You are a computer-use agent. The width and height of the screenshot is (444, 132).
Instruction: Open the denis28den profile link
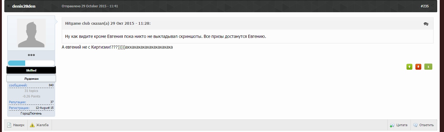pyautogui.click(x=24, y=6)
